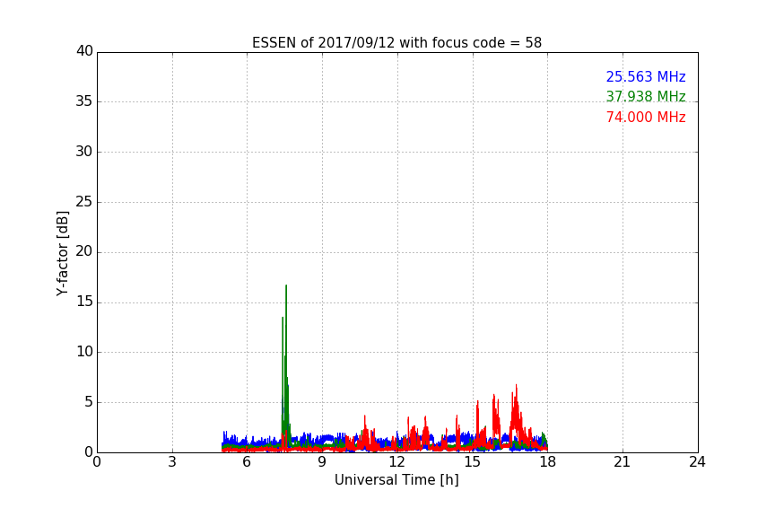The image size is (775, 517).
Task: Click the y-axis tick label 15
Action: click(x=84, y=302)
